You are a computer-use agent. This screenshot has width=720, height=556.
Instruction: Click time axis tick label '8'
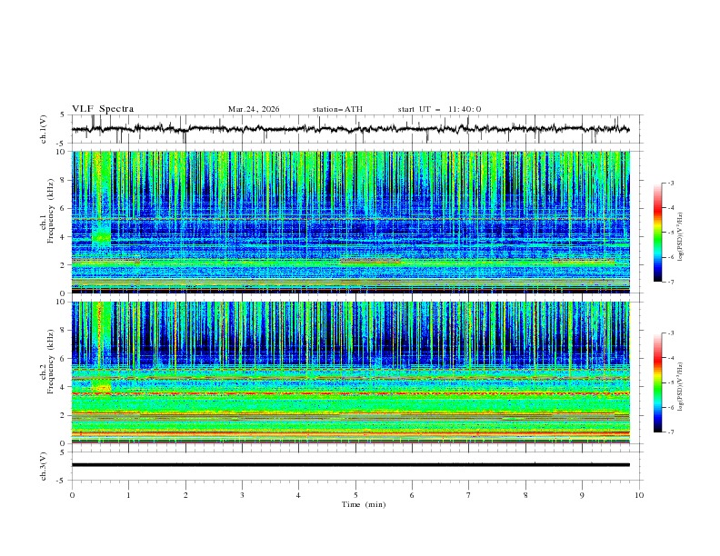point(525,495)
